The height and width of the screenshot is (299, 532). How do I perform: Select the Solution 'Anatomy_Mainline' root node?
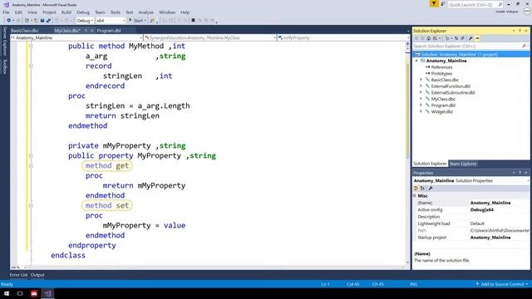click(471, 54)
